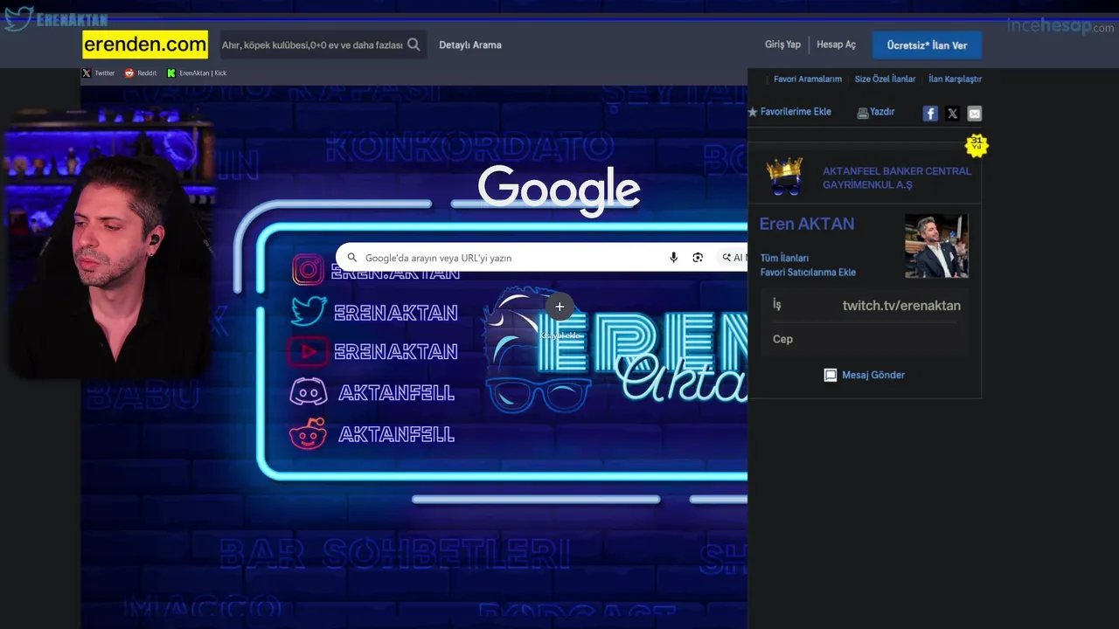Share via the Facebook icon

[930, 114]
